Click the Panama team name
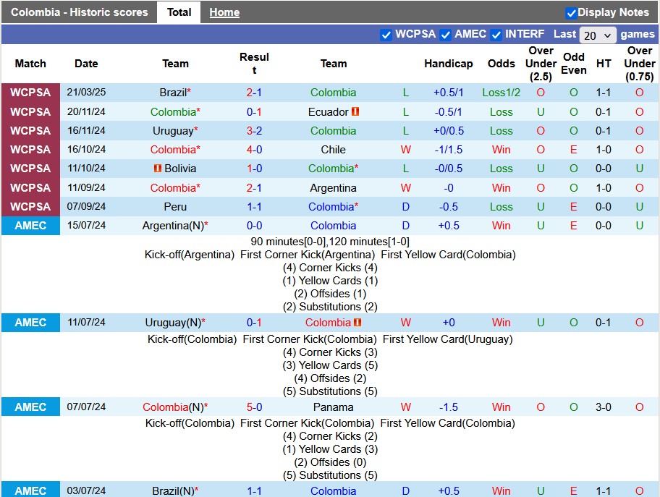This screenshot has height=497, width=660. [333, 407]
